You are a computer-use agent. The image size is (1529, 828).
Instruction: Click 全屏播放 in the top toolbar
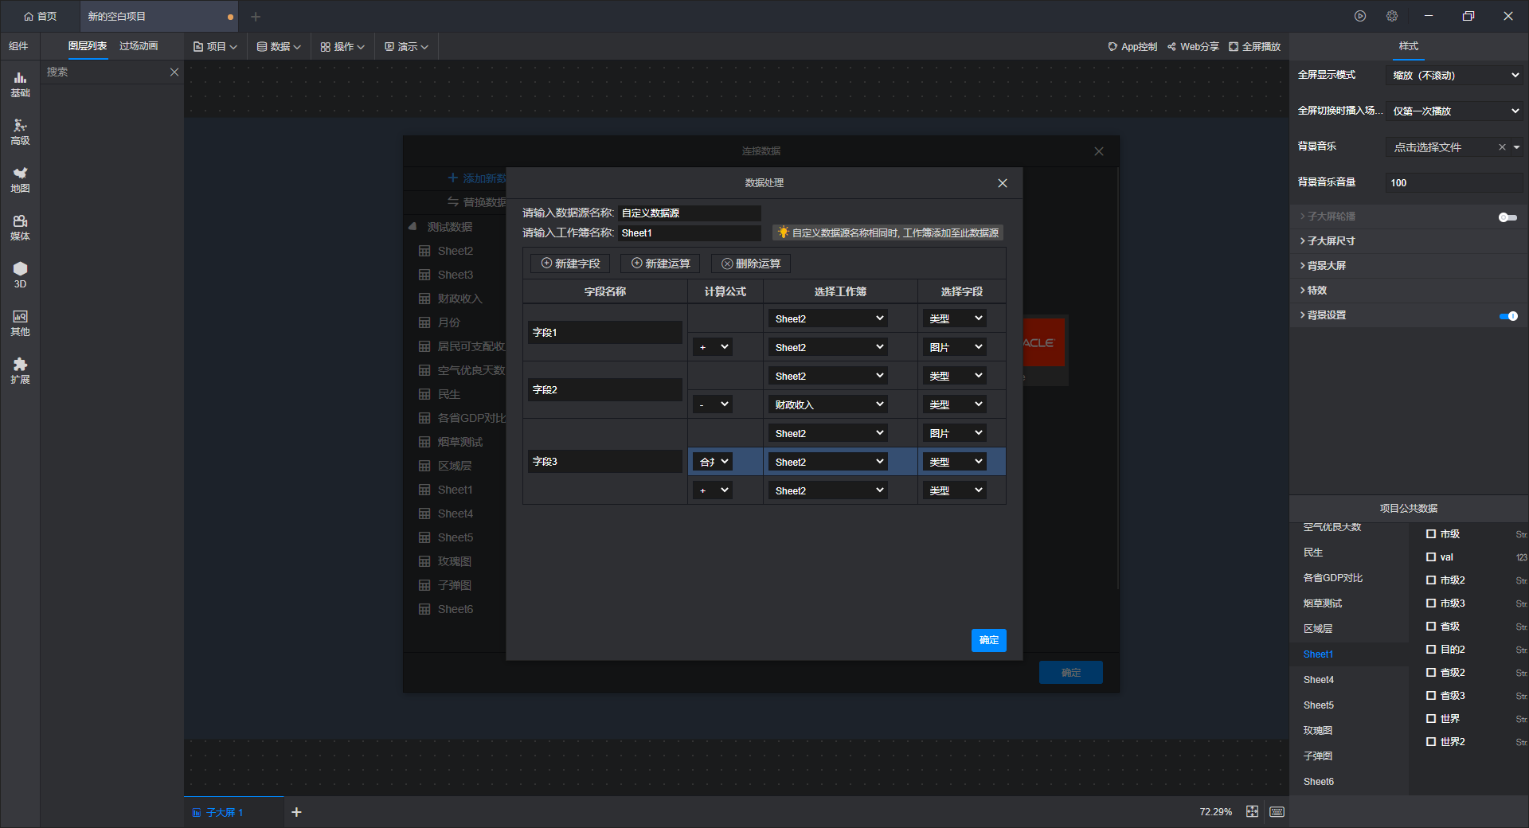click(1254, 47)
